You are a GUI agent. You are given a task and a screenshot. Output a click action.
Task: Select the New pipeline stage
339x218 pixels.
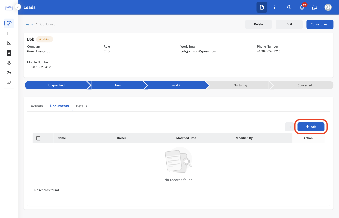click(118, 85)
